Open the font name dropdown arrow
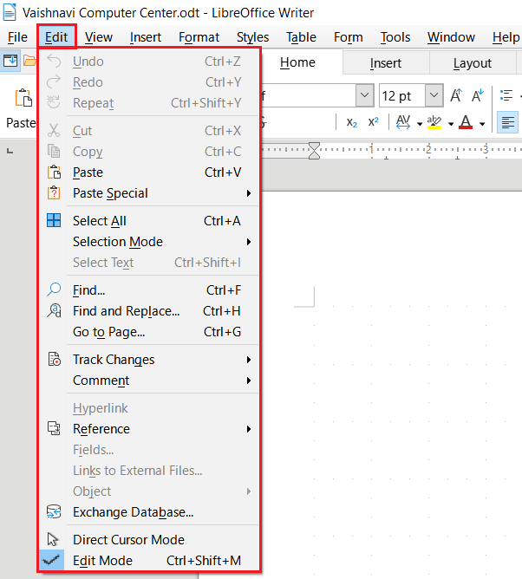Image resolution: width=522 pixels, height=579 pixels. (365, 95)
